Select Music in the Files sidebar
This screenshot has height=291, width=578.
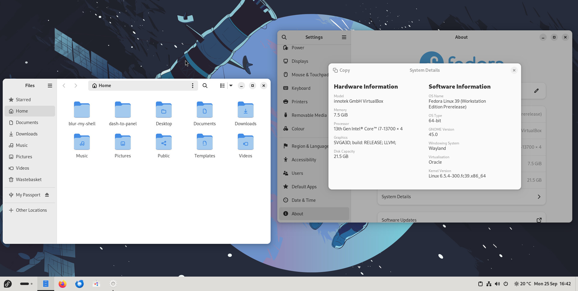tap(30, 145)
